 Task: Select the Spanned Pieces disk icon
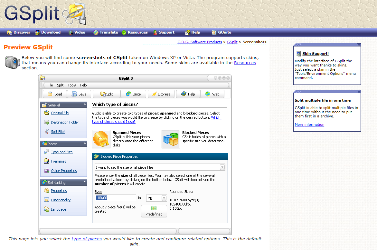click(x=101, y=139)
